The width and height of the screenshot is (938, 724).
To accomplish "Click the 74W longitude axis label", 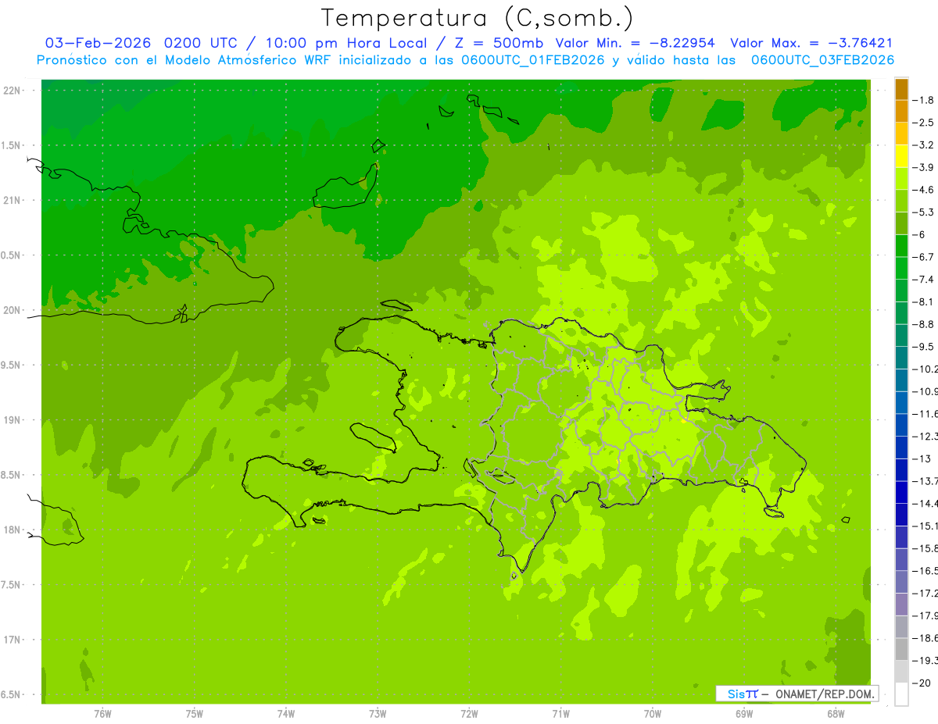I will (x=286, y=714).
